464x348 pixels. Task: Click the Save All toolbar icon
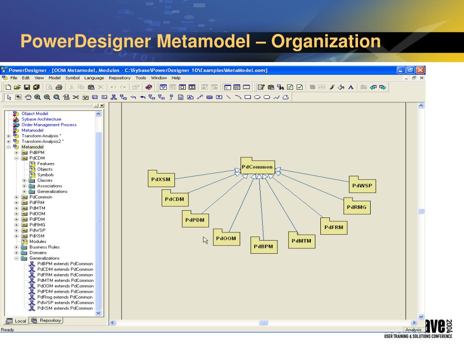tap(36, 87)
